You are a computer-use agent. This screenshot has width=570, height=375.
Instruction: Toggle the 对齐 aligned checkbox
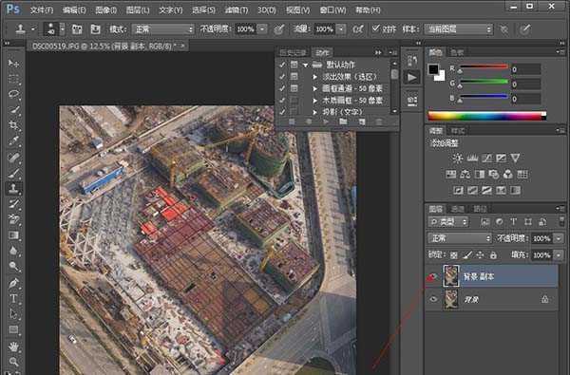pos(376,28)
